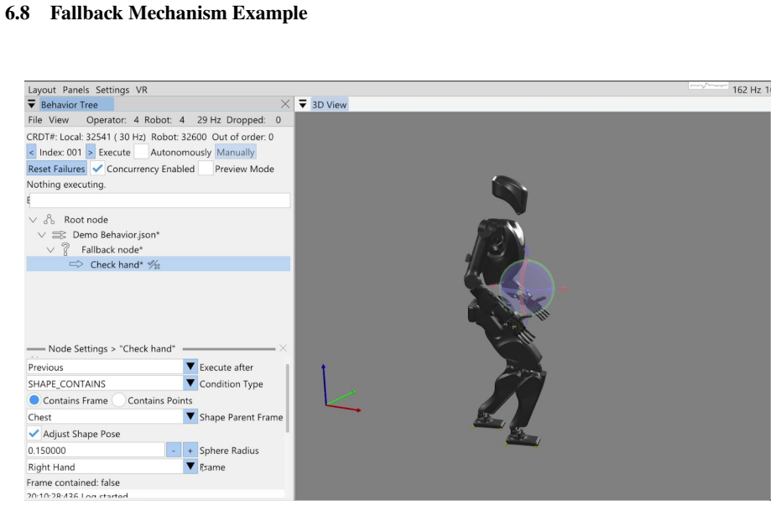Collapse the Demo Behavior.json chevron
Screen dimensions: 776x506
(42, 235)
